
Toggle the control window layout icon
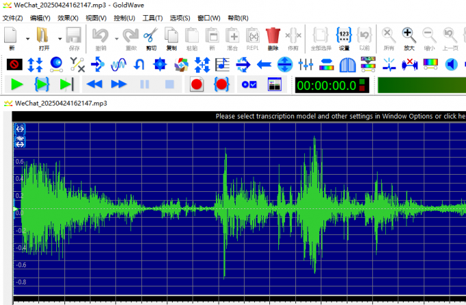(x=274, y=85)
